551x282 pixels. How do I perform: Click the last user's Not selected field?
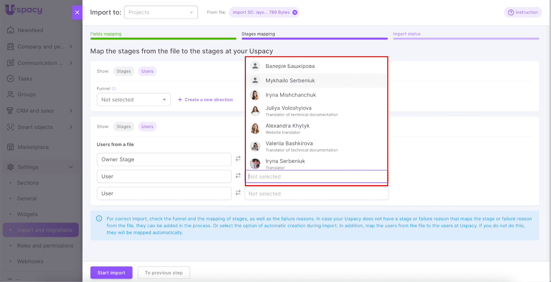[316, 194]
